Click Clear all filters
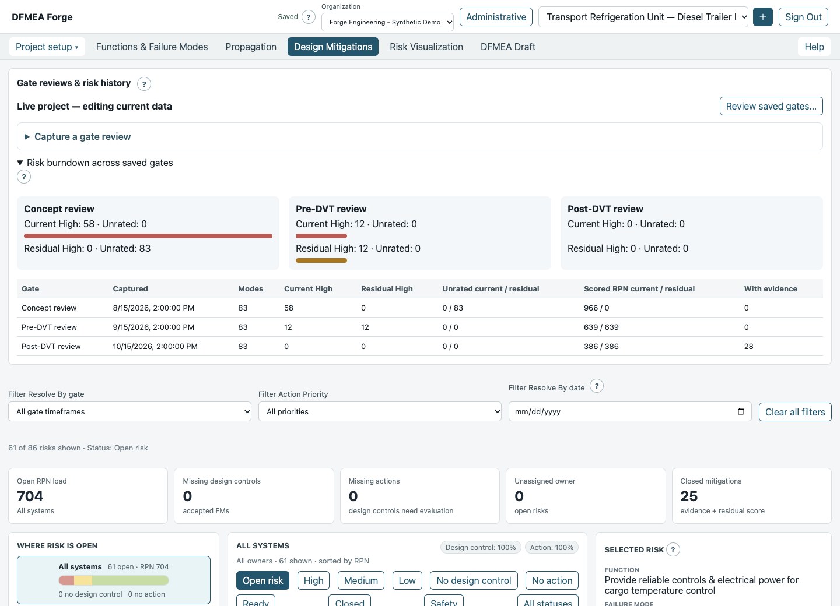 795,412
